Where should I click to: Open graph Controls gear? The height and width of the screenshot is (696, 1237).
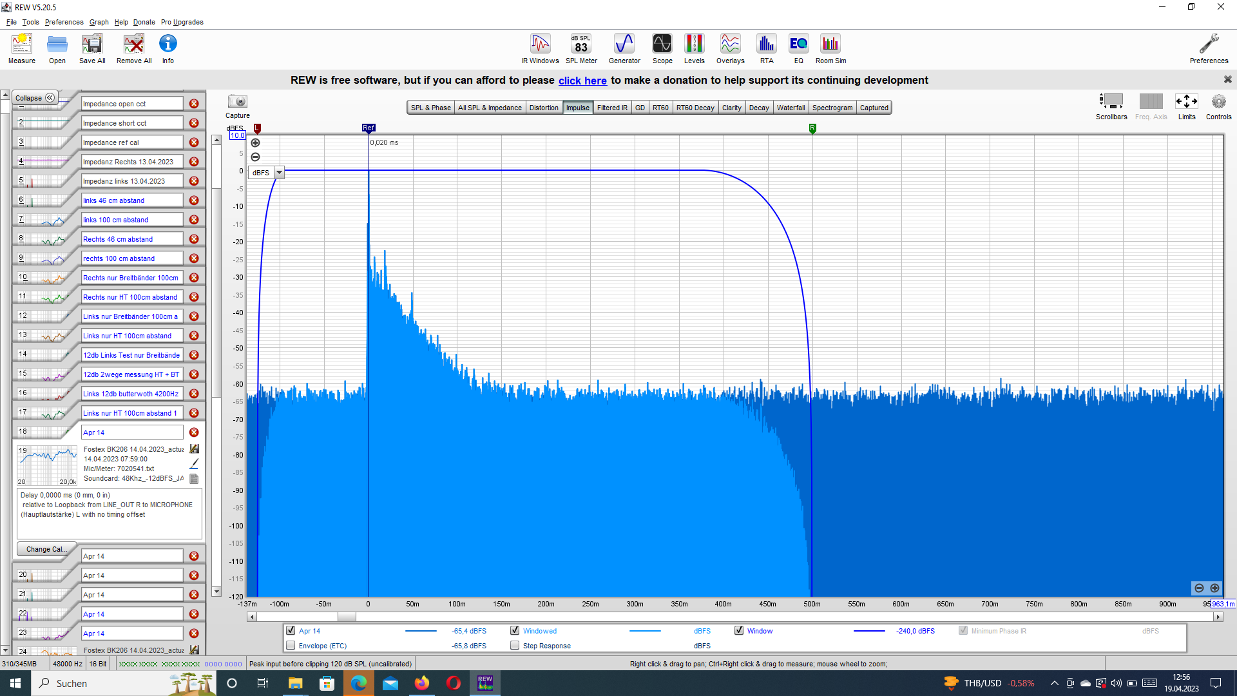coord(1218,102)
